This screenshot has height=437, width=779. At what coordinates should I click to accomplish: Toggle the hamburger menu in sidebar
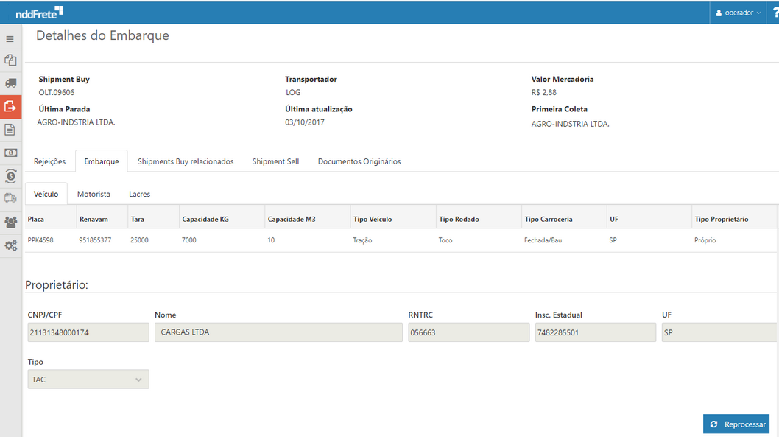pyautogui.click(x=10, y=39)
